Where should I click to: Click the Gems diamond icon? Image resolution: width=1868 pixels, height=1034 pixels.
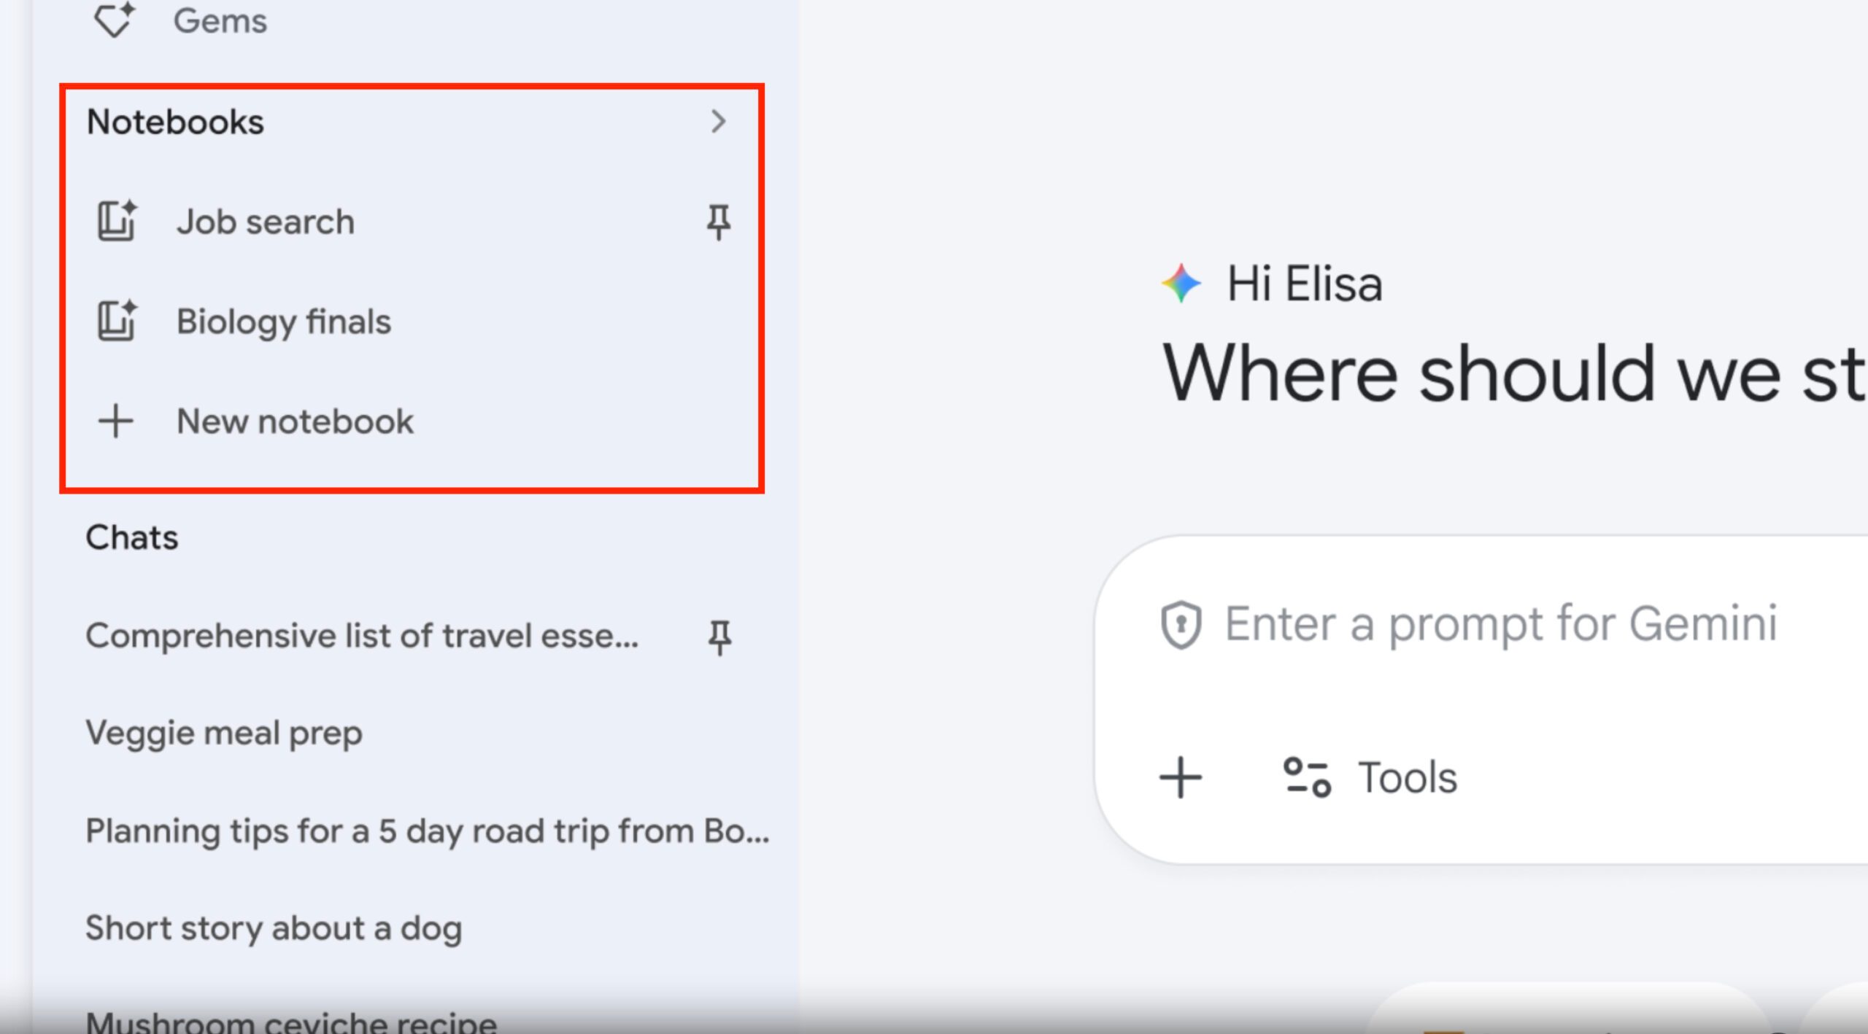click(115, 19)
